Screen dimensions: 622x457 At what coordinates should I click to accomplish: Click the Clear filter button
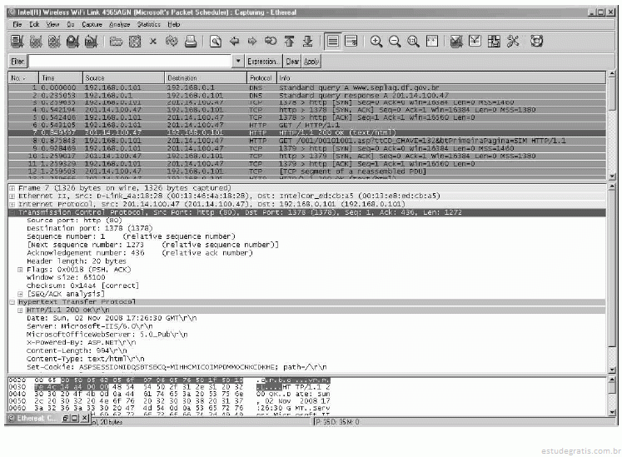(292, 62)
